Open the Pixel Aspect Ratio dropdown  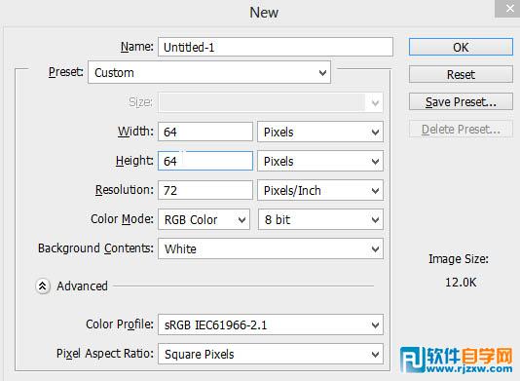pos(271,354)
